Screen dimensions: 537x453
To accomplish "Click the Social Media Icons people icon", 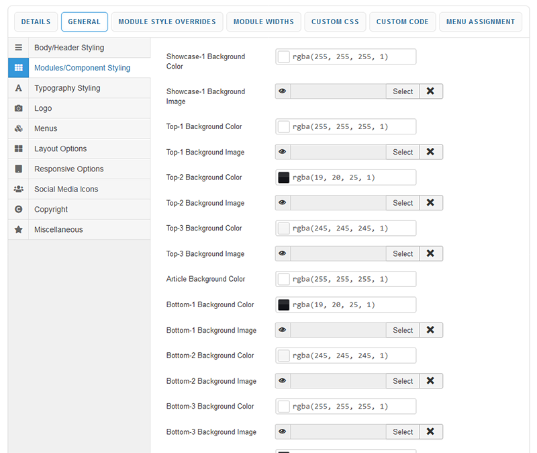I will (x=18, y=189).
